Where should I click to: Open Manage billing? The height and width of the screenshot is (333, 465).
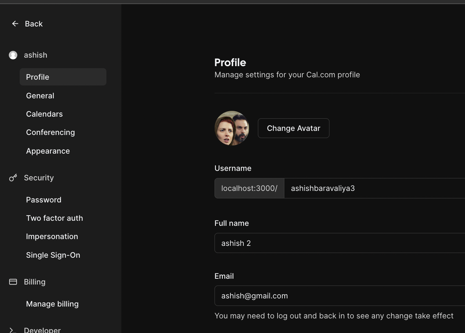click(52, 304)
